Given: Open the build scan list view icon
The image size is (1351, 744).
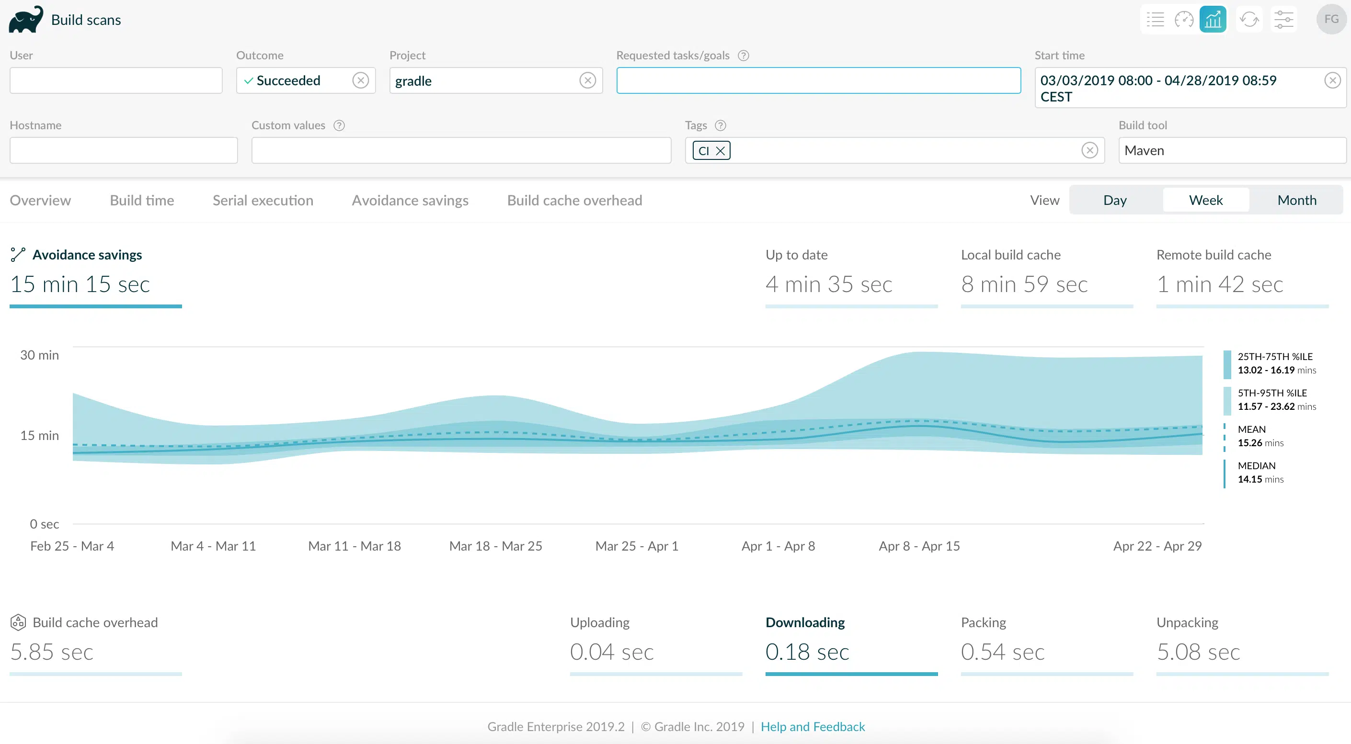Looking at the screenshot, I should 1155,20.
